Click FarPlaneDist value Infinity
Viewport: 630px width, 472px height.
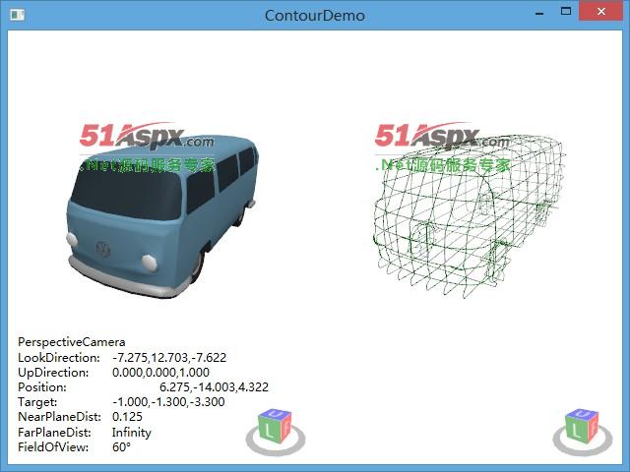point(131,433)
